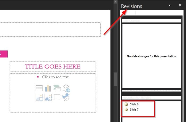This screenshot has height=122, width=186.
Task: Click the slide vertical scrollbar thumb
Action: pyautogui.click(x=115, y=79)
